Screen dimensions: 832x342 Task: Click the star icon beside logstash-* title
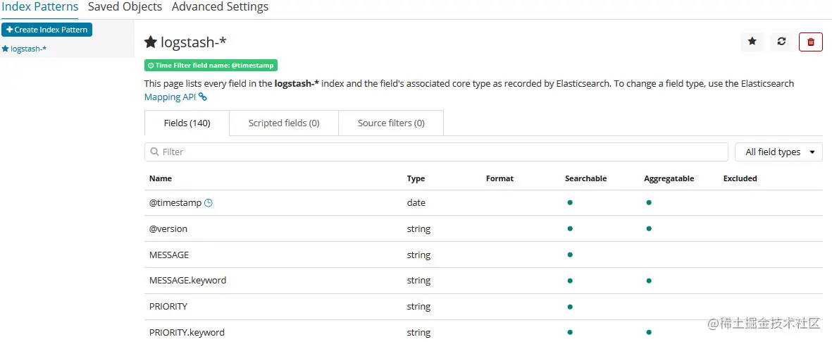click(150, 42)
